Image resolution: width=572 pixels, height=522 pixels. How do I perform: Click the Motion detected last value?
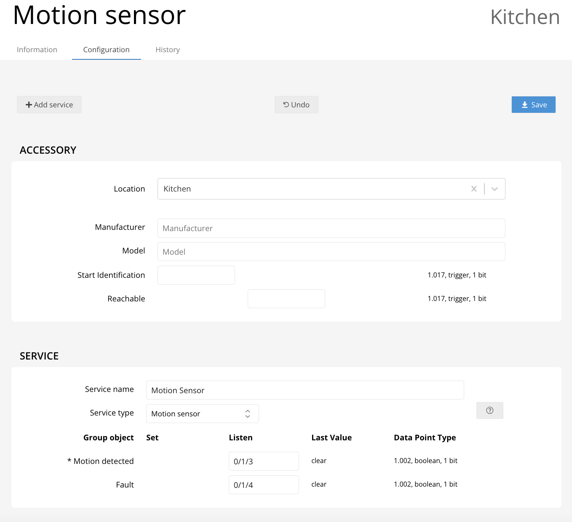(x=319, y=461)
